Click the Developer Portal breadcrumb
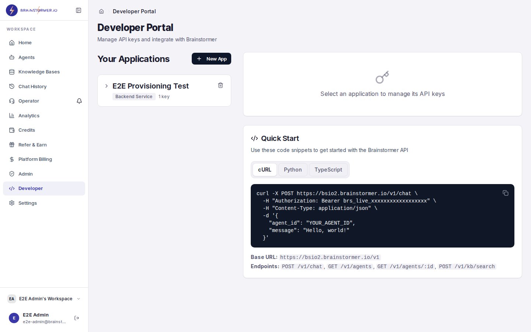The height and width of the screenshot is (332, 531). tap(134, 11)
